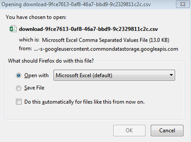Click the bold download-9fce7613 csv file name
191x142 pixels.
[x=88, y=29]
